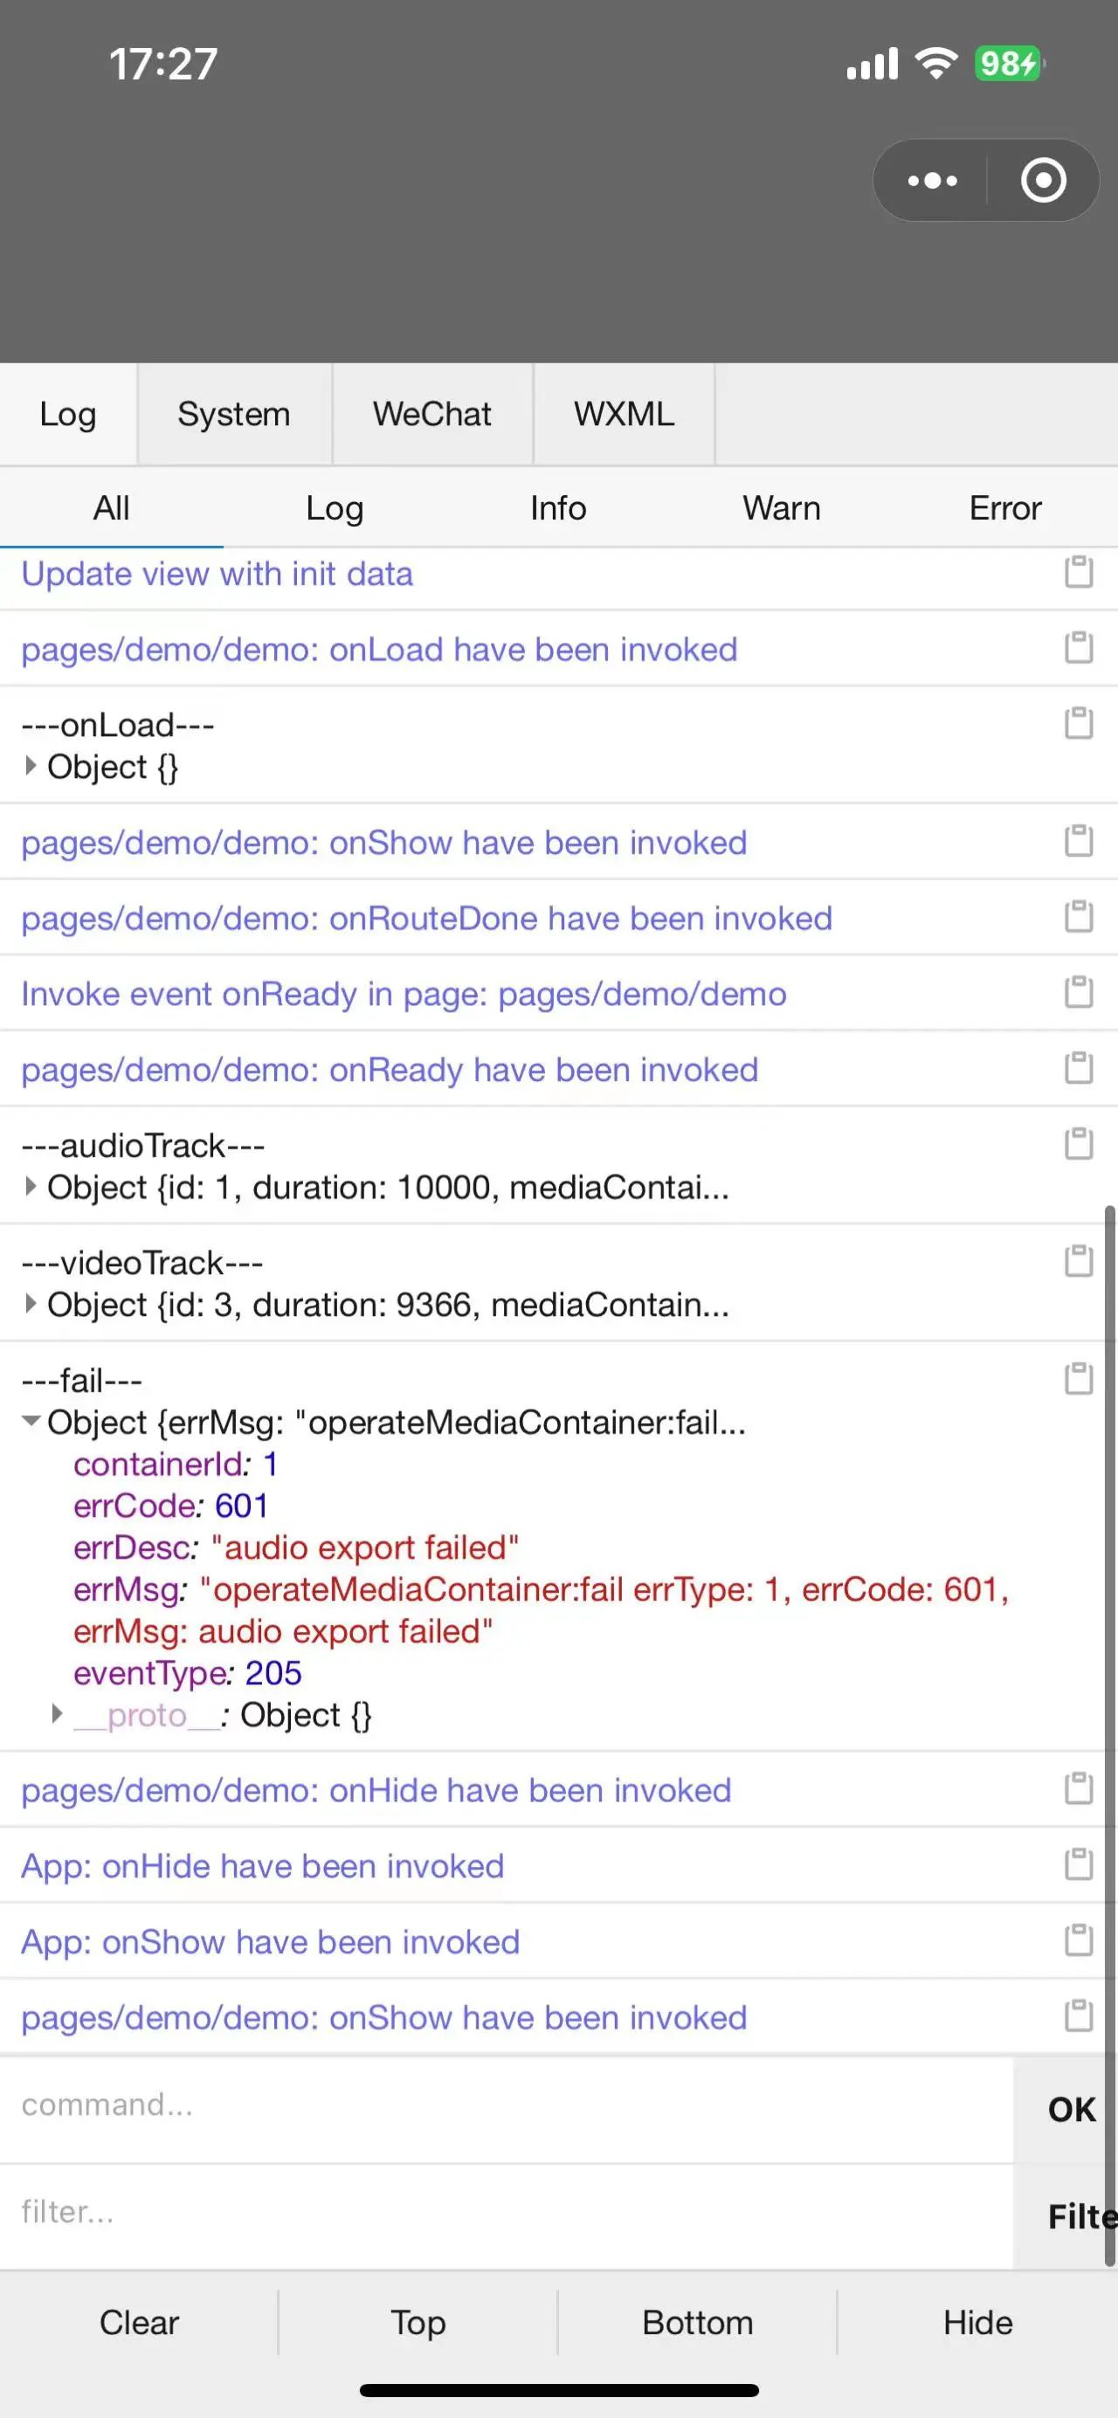Collapse the fail error Object
This screenshot has width=1118, height=2418.
coord(31,1421)
